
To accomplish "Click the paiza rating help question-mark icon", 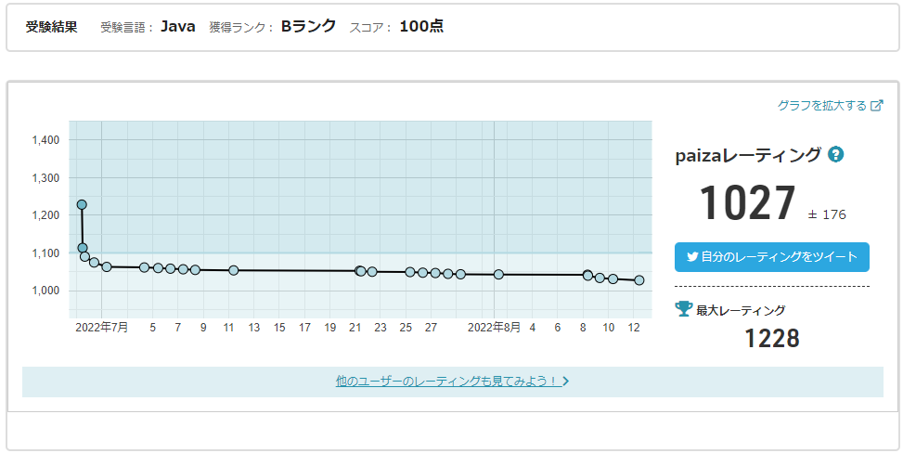I will pos(835,154).
